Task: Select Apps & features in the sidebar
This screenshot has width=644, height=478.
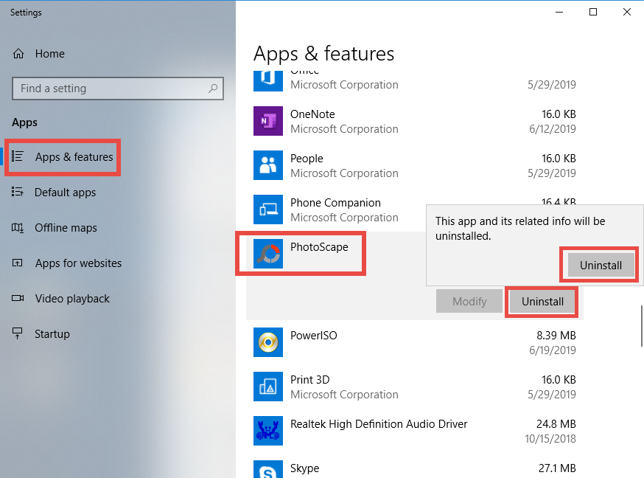Action: [x=74, y=157]
